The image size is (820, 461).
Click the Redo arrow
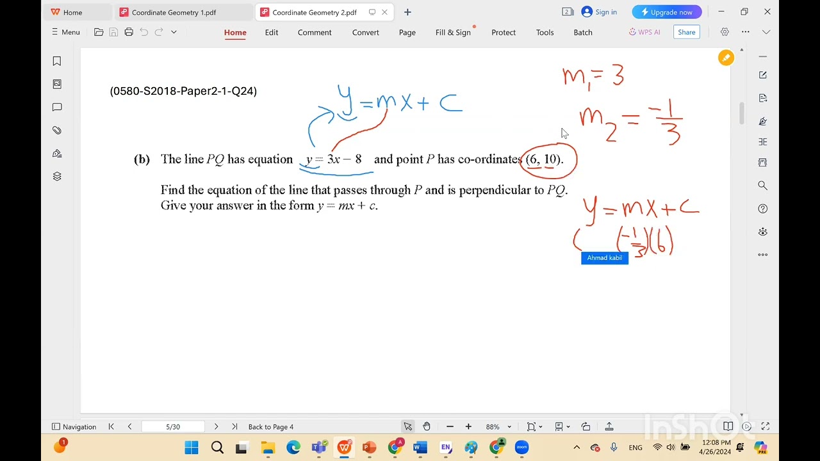(158, 32)
